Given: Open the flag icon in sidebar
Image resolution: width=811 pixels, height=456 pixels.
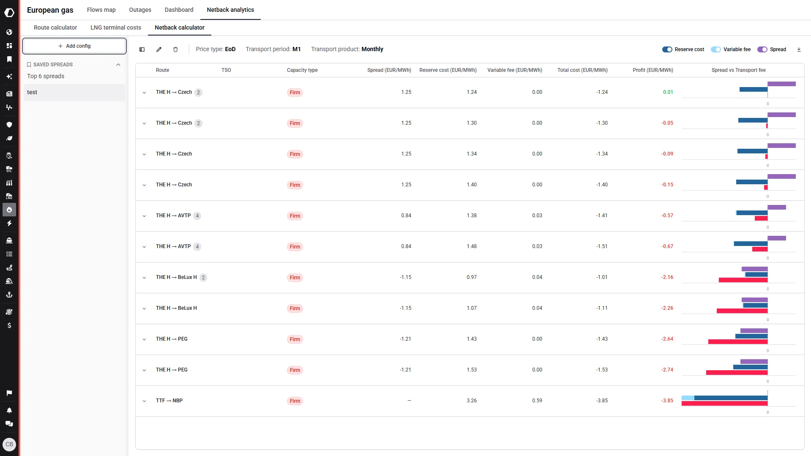Looking at the screenshot, I should tap(9, 393).
